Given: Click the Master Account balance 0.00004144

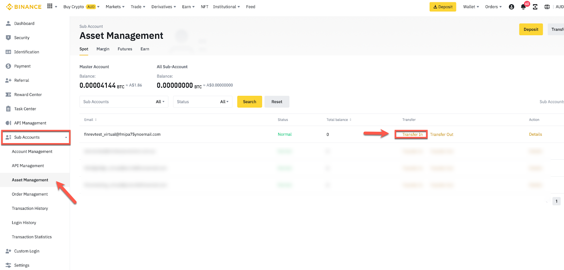Looking at the screenshot, I should coord(98,85).
